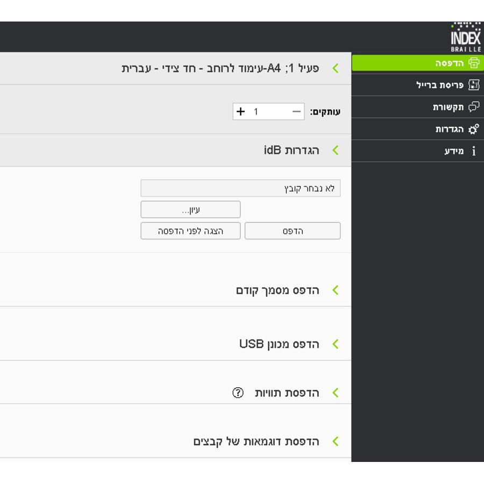The width and height of the screenshot is (484, 484).
Task: Open the פריסת ברייל menu item
Action: coord(440,85)
